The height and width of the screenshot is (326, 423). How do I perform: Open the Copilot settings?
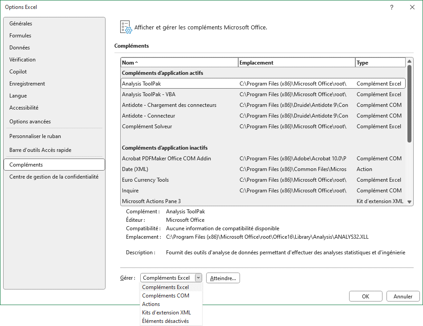point(54,72)
